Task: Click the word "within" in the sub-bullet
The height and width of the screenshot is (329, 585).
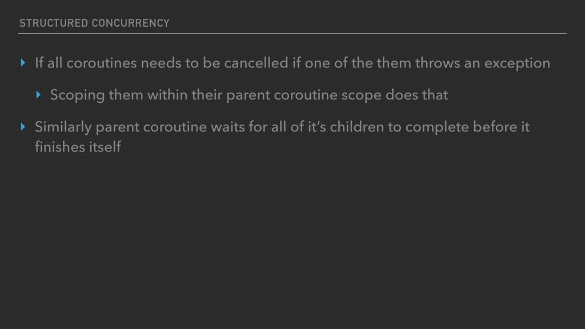Action: (167, 95)
